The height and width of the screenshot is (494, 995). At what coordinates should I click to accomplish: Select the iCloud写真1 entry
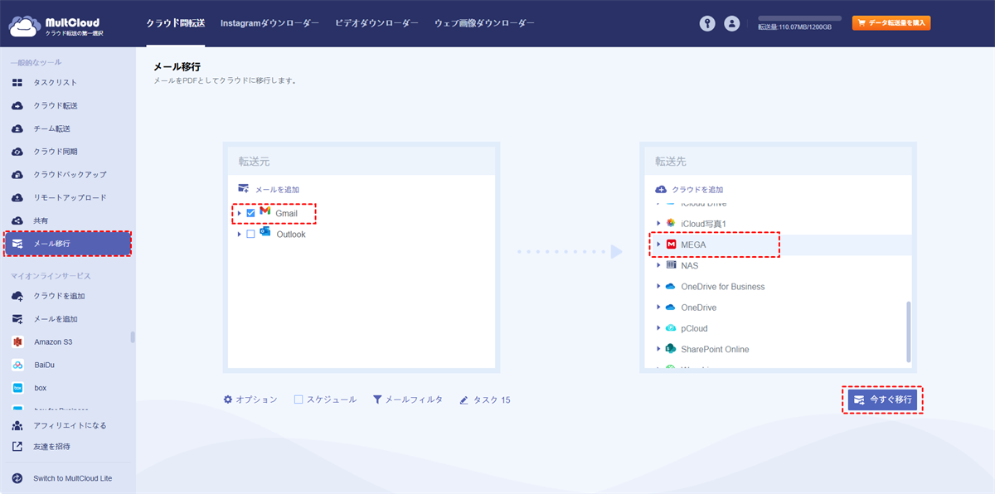703,224
